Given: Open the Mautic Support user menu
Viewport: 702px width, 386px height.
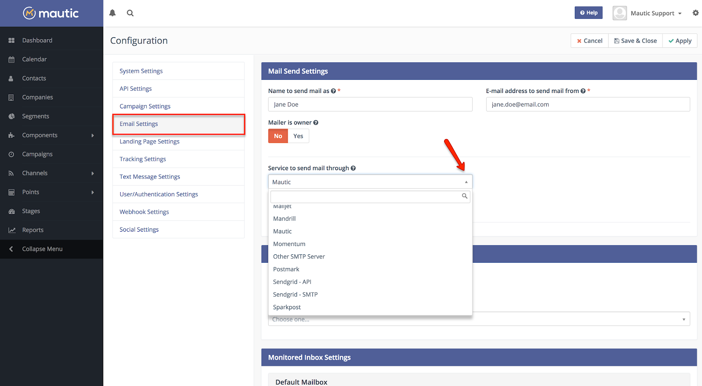Looking at the screenshot, I should coord(656,13).
